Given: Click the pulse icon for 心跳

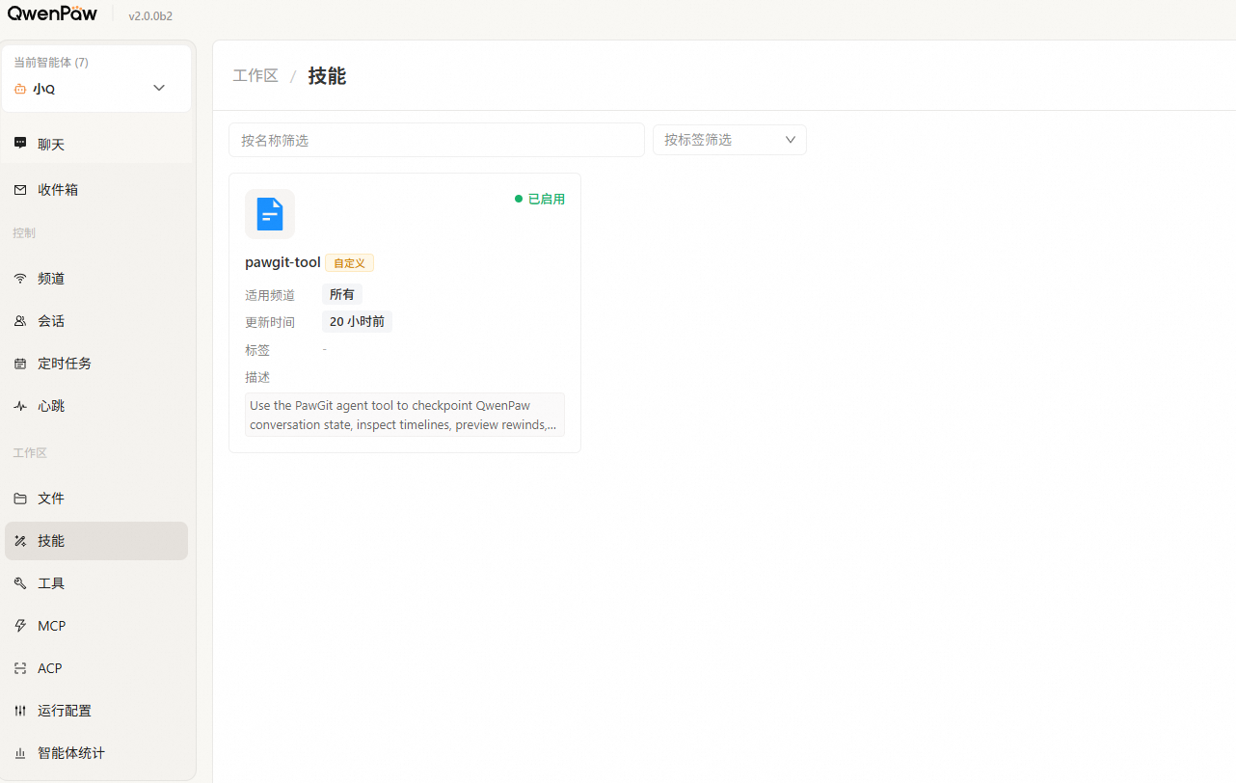Looking at the screenshot, I should (20, 406).
